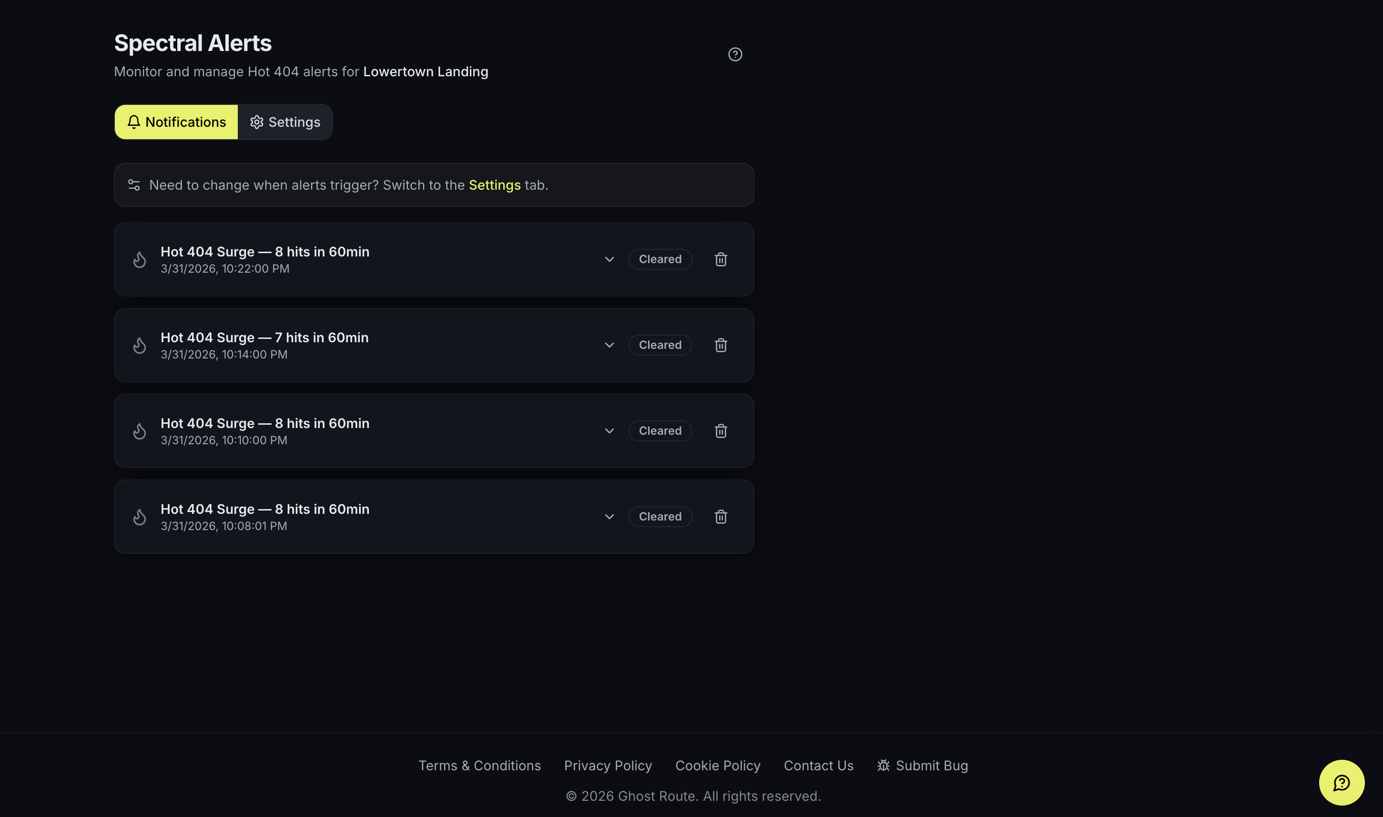This screenshot has height=817, width=1383.
Task: Delete the 10:22:00 PM alert with trash icon
Action: [x=721, y=259]
